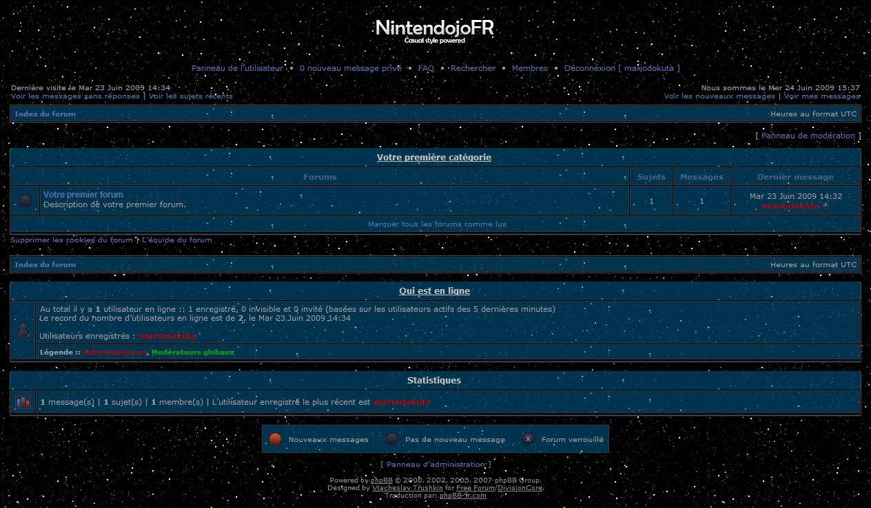Click the view latest post icon after mariodokuta
871x508 pixels.
826,206
